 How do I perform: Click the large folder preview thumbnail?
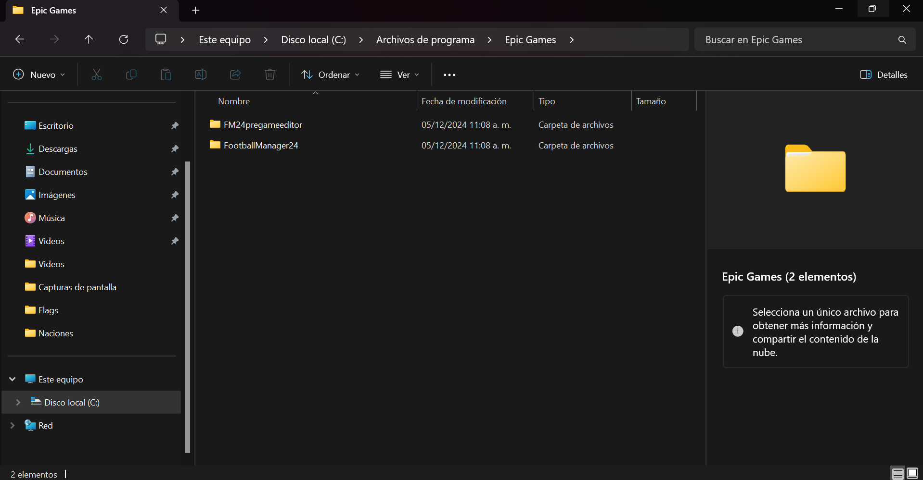[815, 168]
